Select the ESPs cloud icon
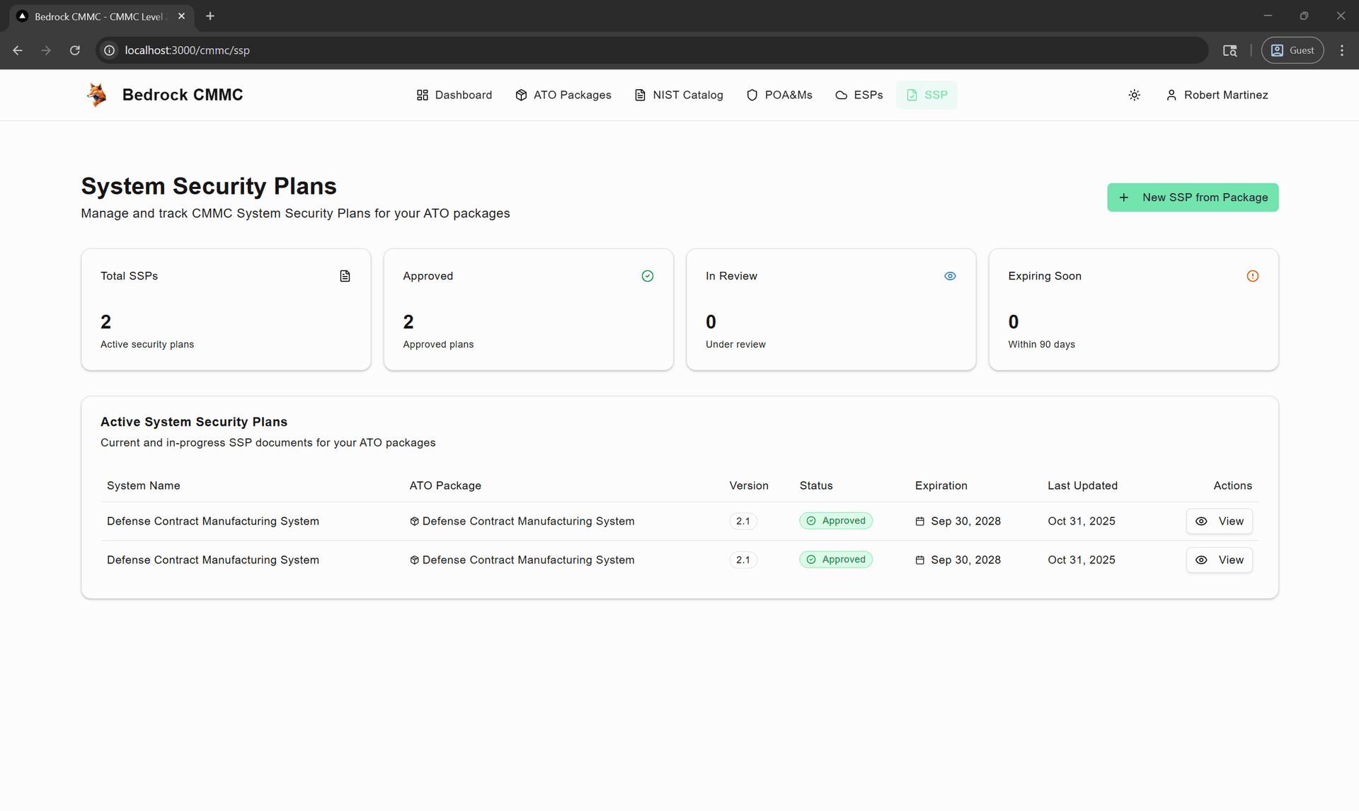This screenshot has height=811, width=1359. tap(841, 95)
